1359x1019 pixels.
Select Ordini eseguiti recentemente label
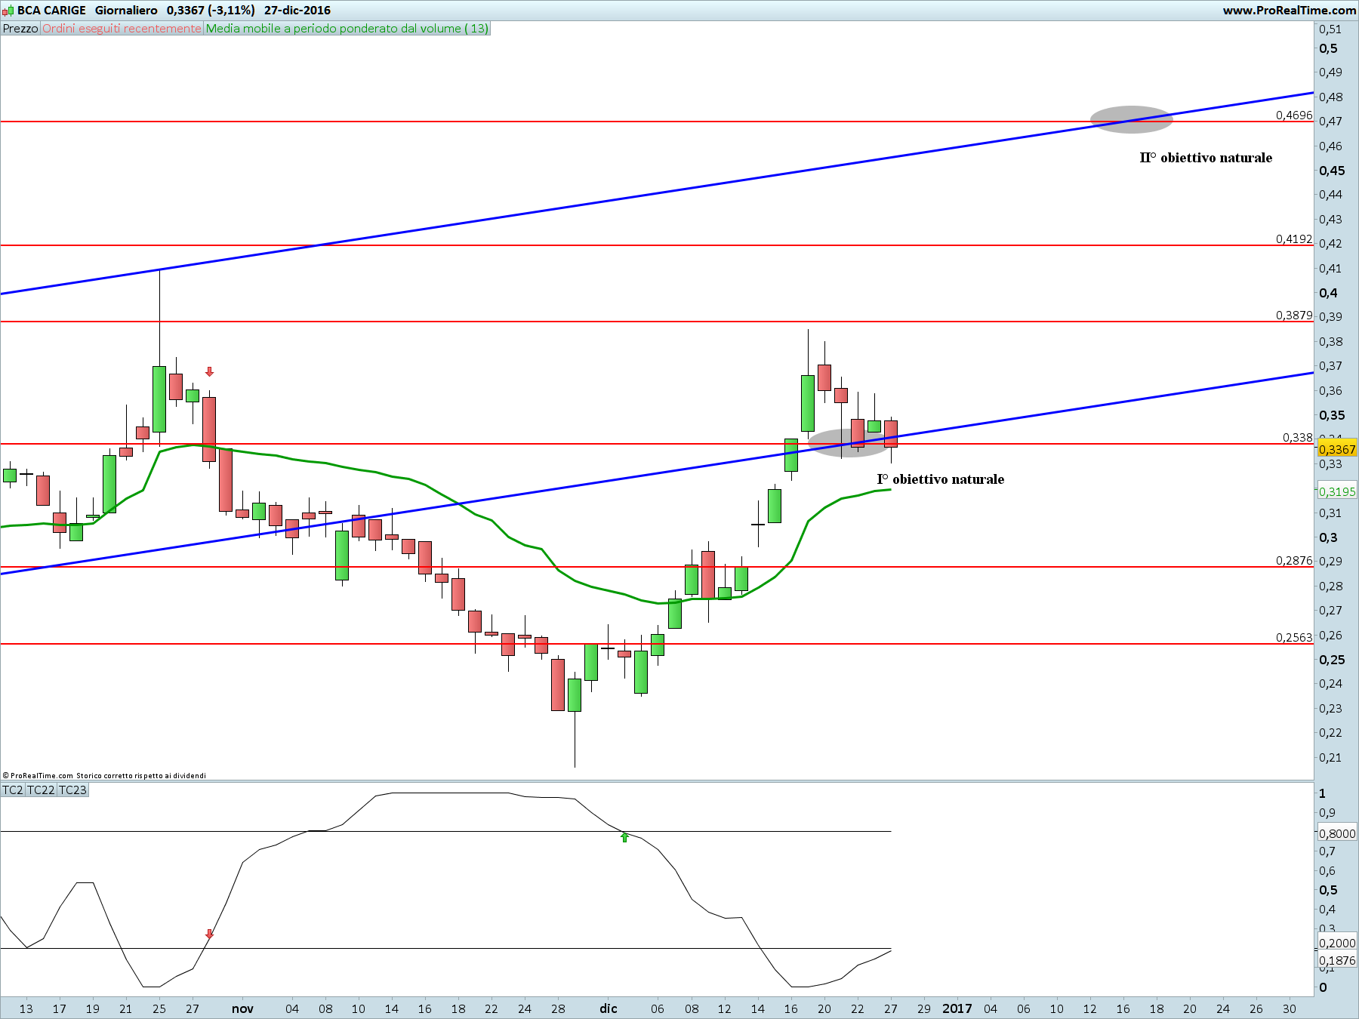pyautogui.click(x=122, y=29)
